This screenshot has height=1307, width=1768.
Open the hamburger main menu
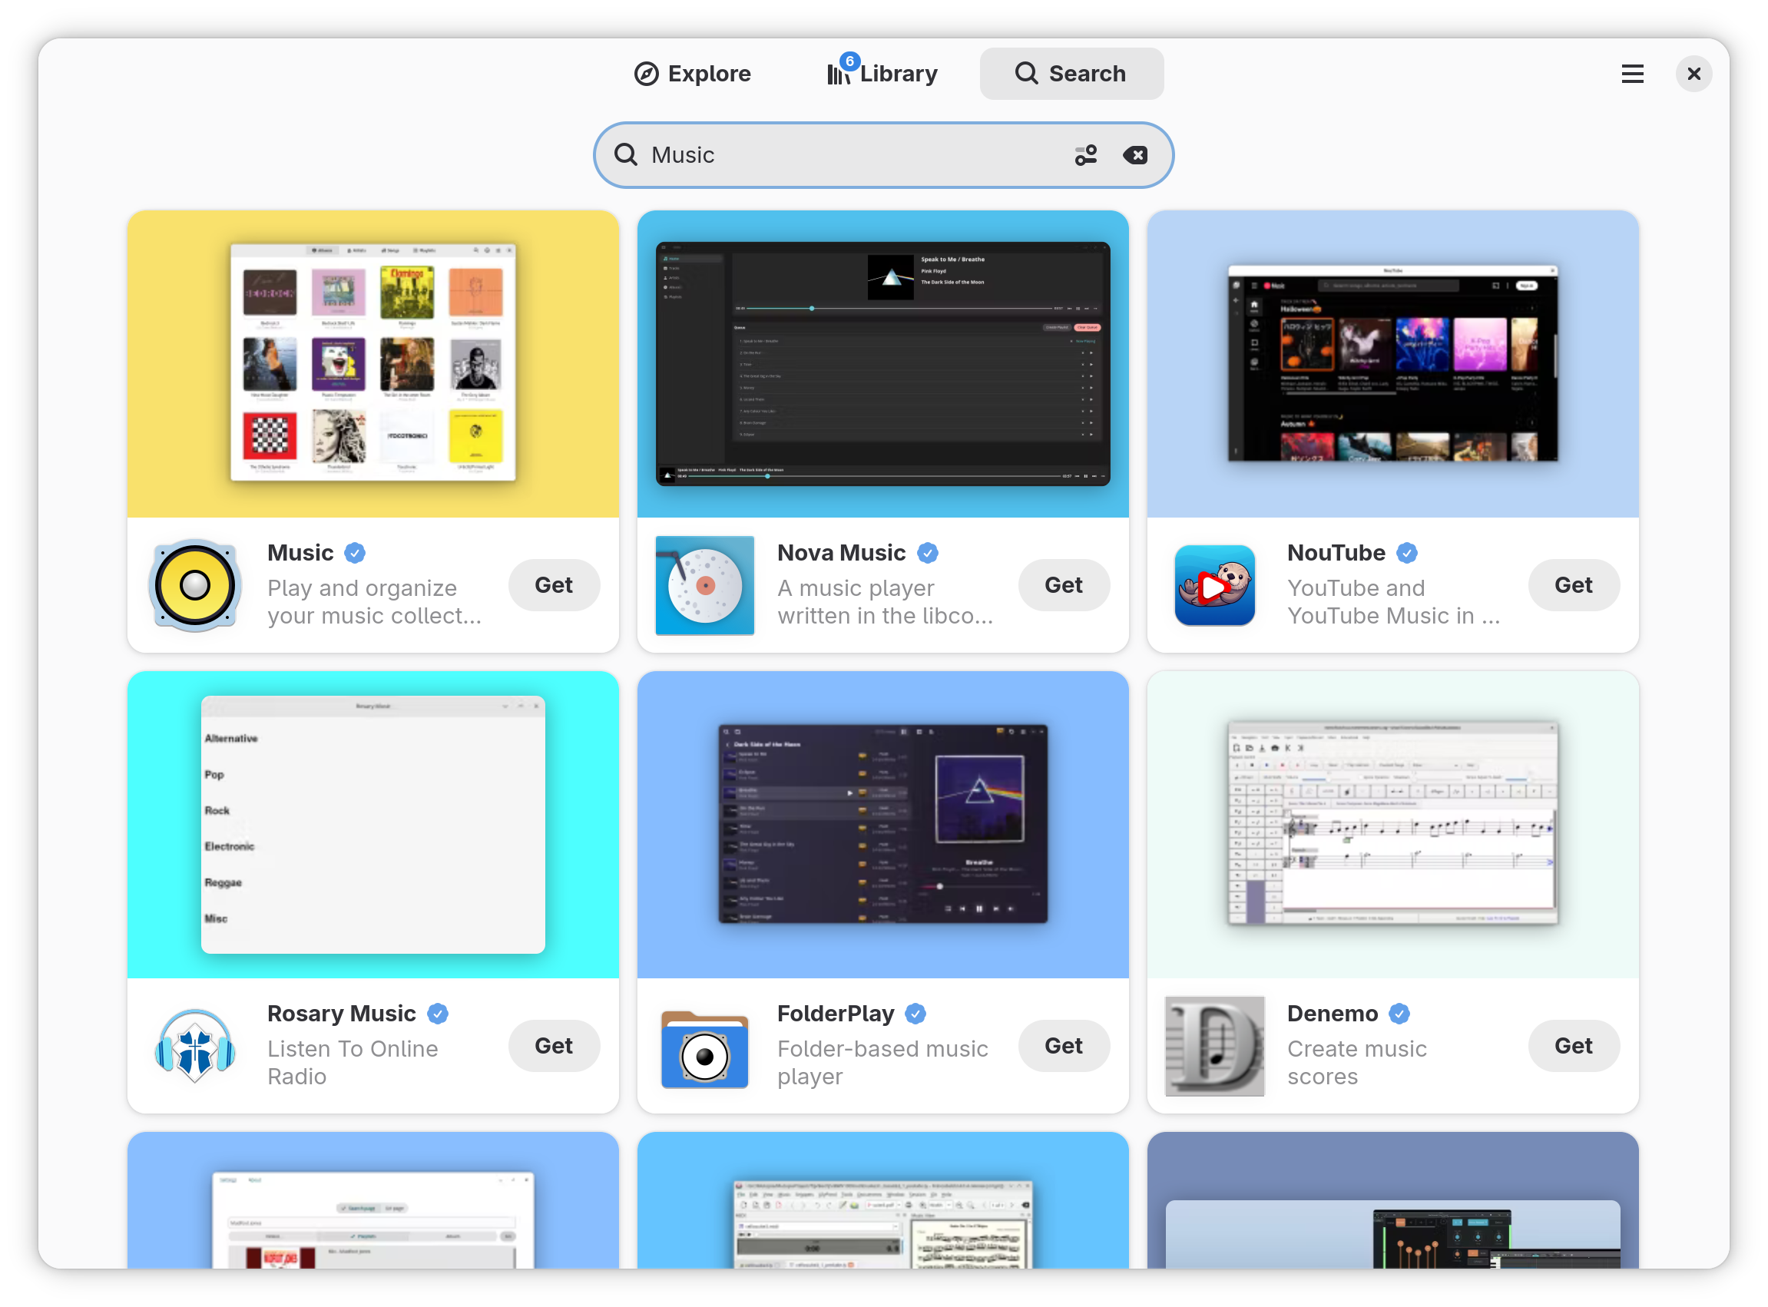coord(1632,74)
